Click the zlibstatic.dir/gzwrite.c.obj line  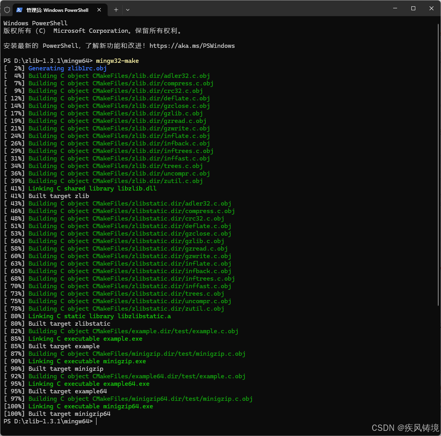pos(117,256)
